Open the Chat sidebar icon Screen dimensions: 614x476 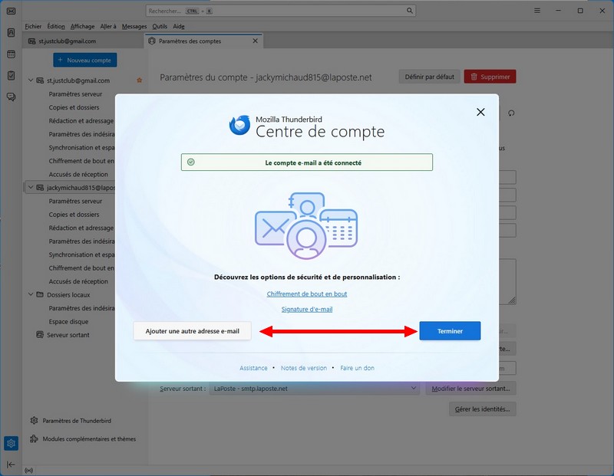coord(11,97)
